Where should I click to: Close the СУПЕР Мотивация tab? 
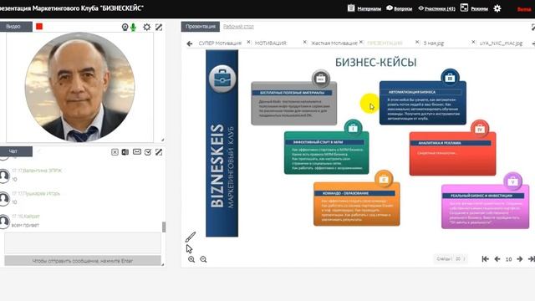point(248,43)
